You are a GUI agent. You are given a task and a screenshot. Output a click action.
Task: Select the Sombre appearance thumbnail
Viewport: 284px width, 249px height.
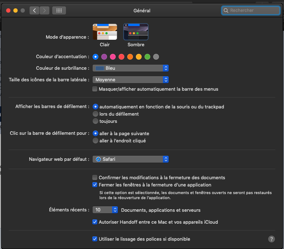[x=136, y=32]
